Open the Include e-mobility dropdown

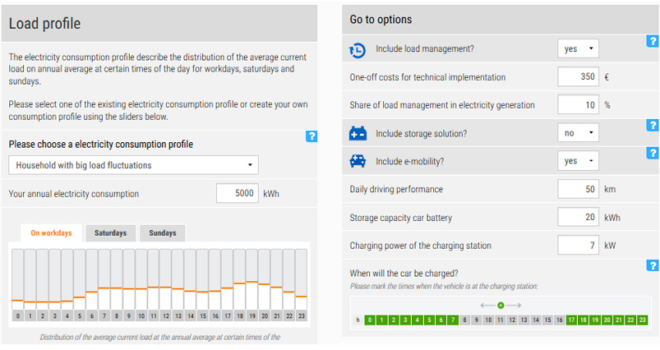tap(578, 161)
